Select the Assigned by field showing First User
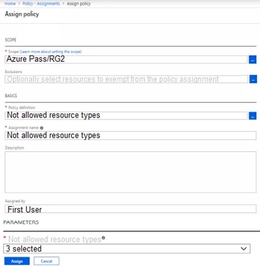Screen dimensions: 260x268 [x=130, y=209]
